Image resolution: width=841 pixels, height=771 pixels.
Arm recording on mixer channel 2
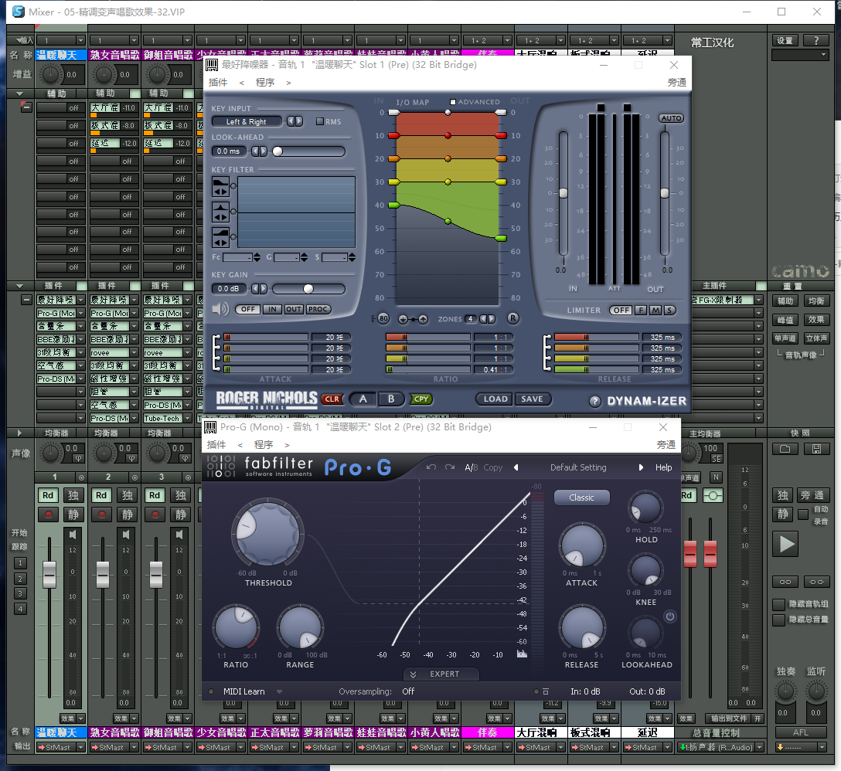click(x=101, y=515)
